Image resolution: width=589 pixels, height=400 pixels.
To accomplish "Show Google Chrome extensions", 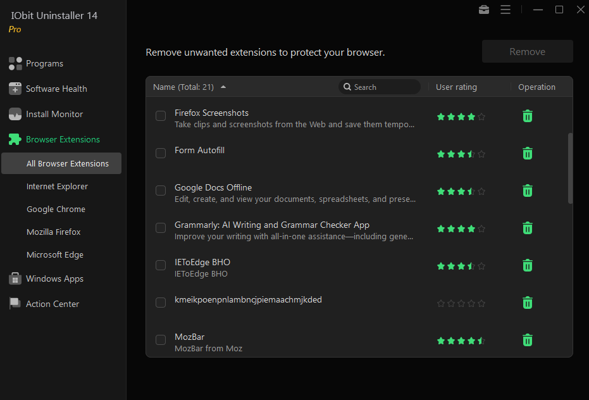I will click(56, 209).
